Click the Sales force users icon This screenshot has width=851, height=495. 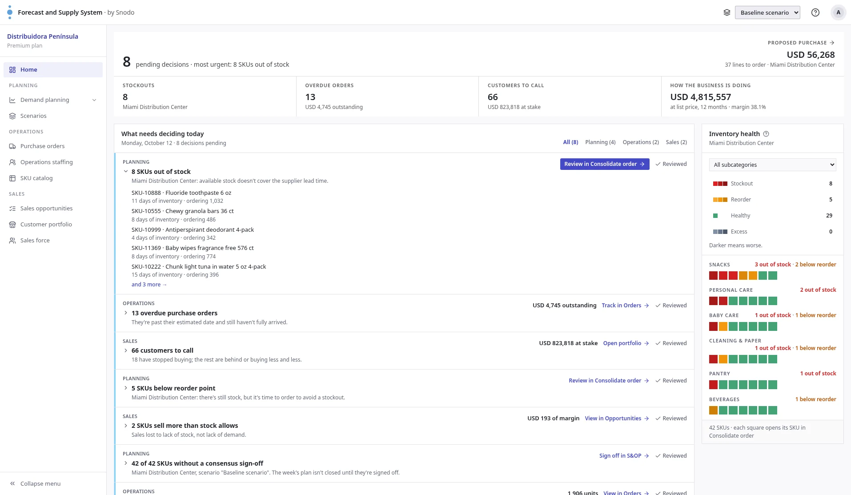(x=12, y=241)
